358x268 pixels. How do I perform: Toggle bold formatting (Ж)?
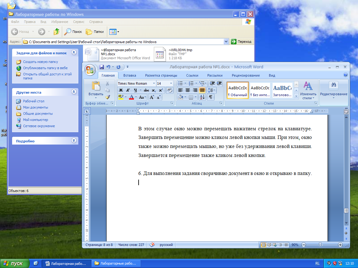point(121,90)
